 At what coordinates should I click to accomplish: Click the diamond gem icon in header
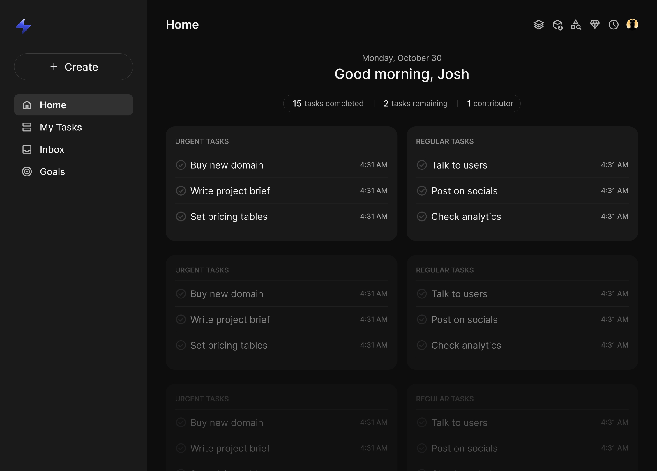595,24
